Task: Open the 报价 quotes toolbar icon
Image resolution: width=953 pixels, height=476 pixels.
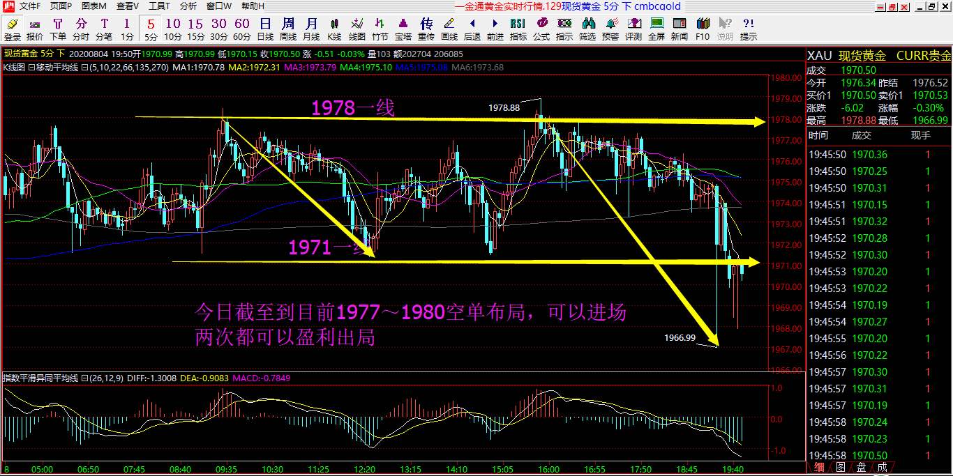Action: (x=35, y=30)
